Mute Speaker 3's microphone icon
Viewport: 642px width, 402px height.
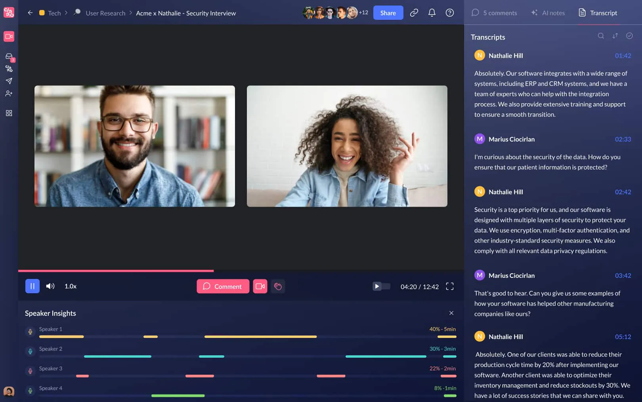(30, 371)
